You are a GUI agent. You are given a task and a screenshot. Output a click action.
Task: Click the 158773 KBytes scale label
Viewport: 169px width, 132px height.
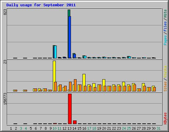[5, 99]
